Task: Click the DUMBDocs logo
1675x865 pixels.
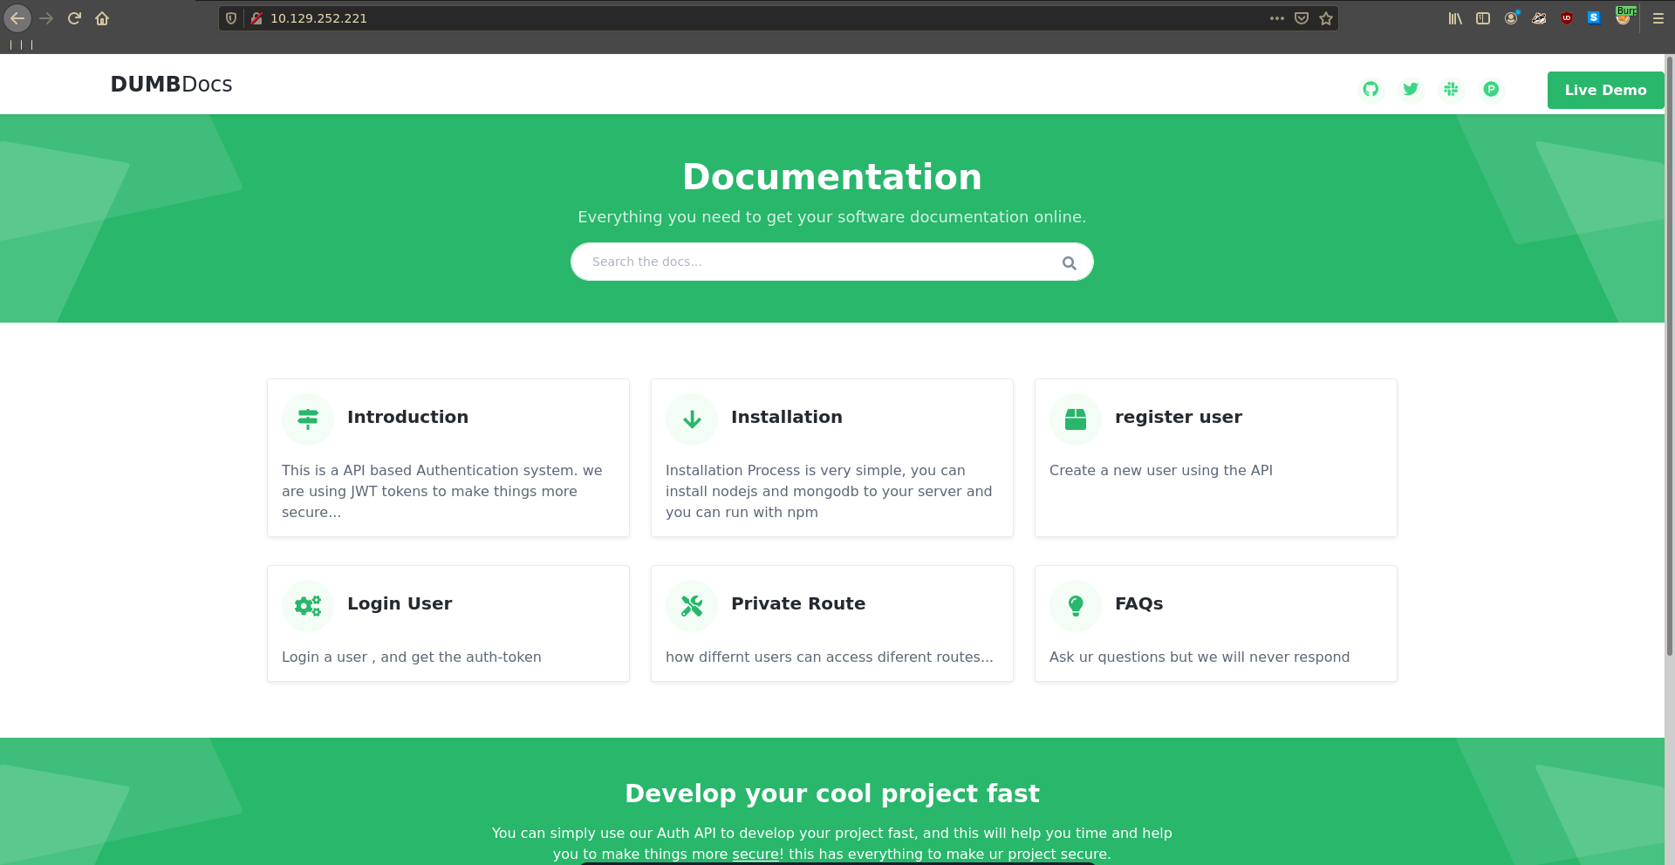Action: [171, 85]
